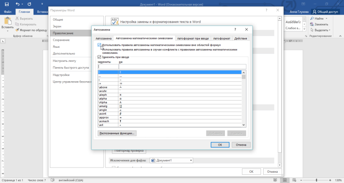Expand the Найти dropdown arrow
The image size is (344, 183).
326,18
